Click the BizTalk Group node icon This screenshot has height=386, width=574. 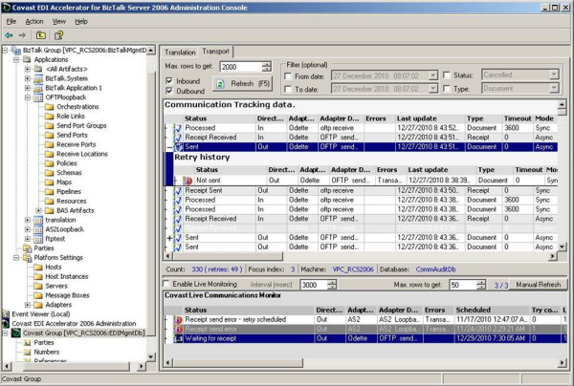point(16,50)
